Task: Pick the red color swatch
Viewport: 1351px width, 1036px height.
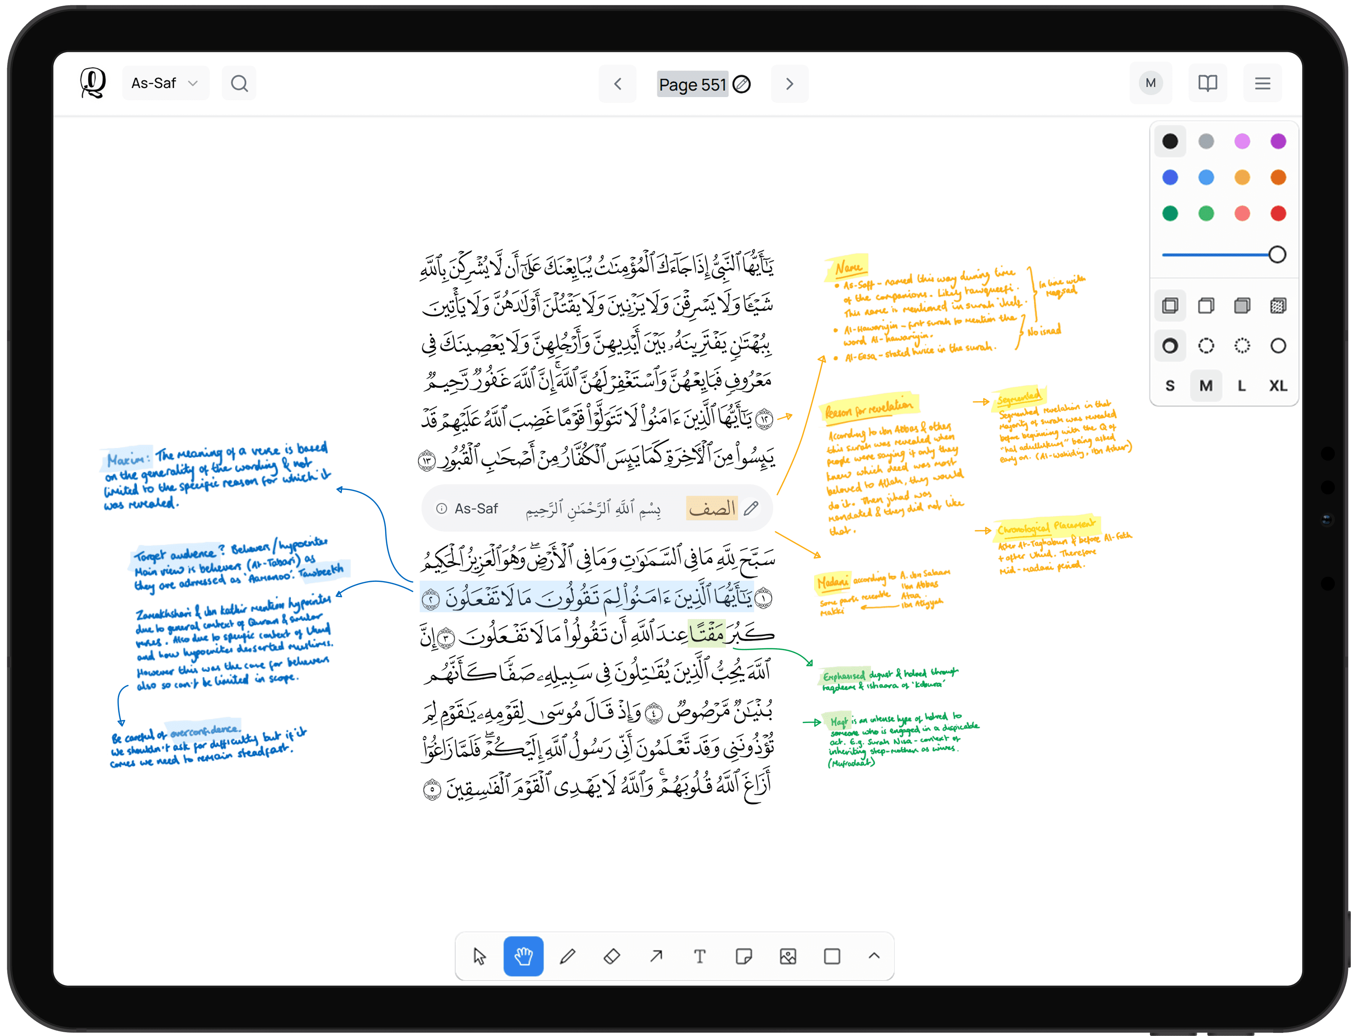Action: [1278, 214]
